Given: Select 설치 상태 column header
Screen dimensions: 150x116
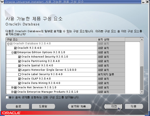Looking at the screenshot, I should (x=111, y=40).
